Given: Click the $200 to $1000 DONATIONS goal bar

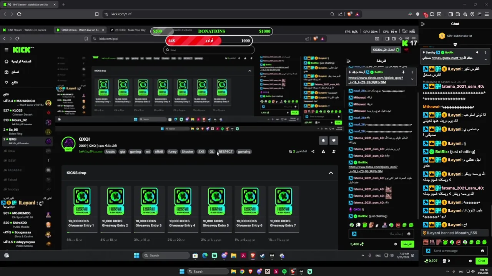Looking at the screenshot, I should coord(211,31).
